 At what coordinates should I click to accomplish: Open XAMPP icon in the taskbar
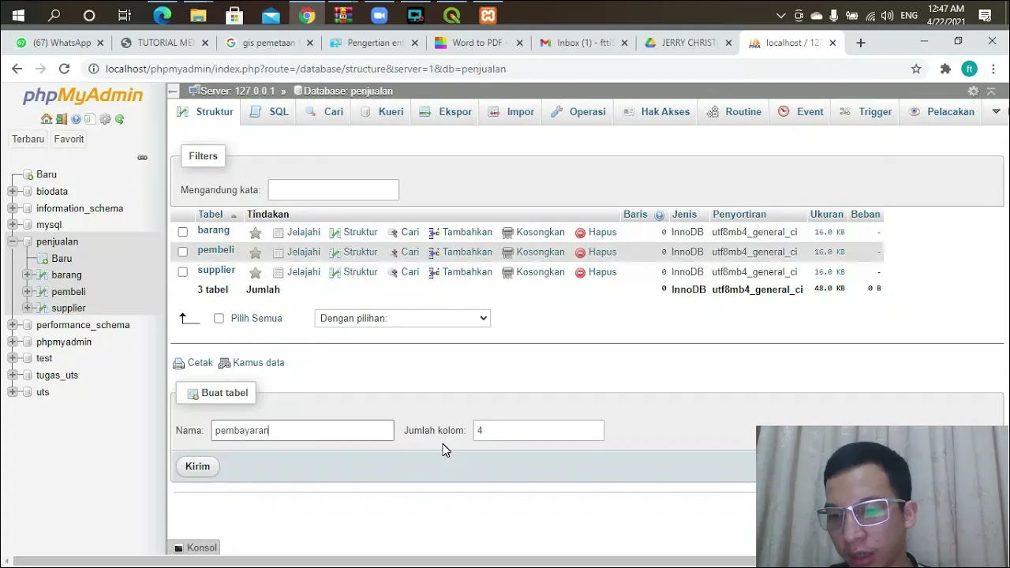[x=488, y=15]
